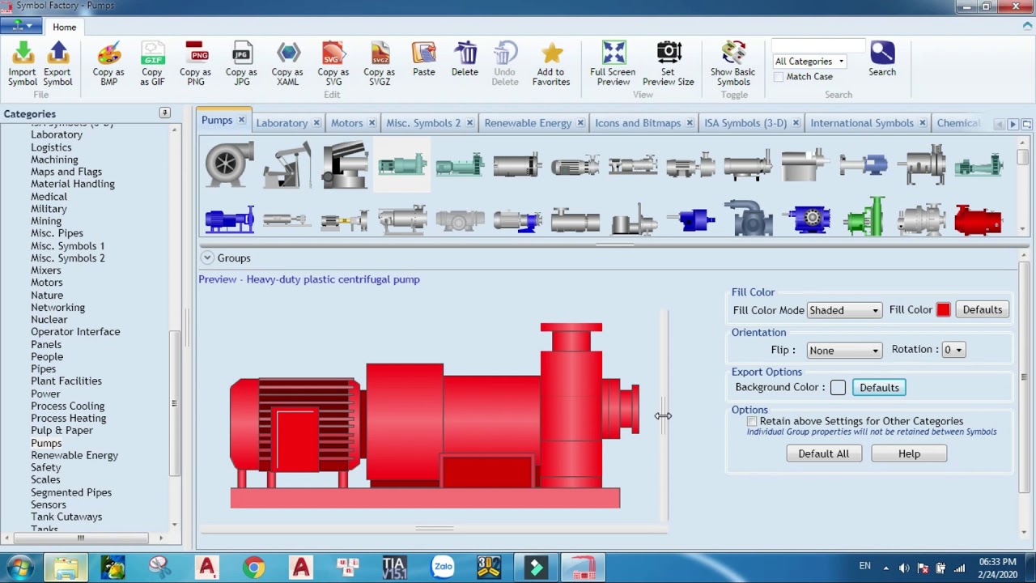Open Full Screen Preview
Screen dimensions: 1036x583
tap(614, 63)
